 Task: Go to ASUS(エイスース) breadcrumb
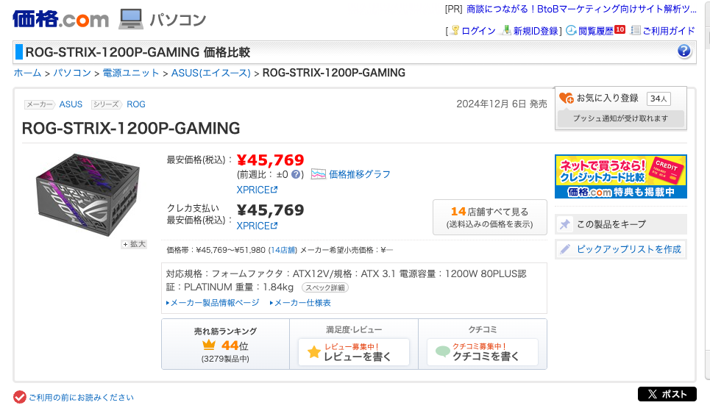(x=210, y=73)
